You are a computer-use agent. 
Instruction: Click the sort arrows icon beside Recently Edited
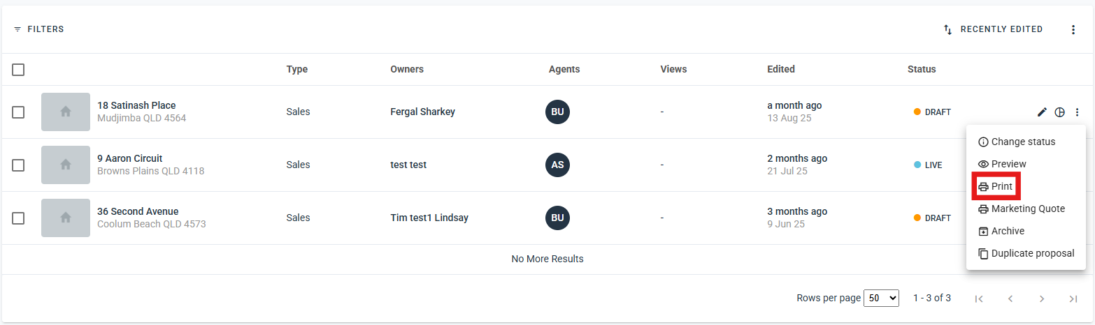pos(948,30)
